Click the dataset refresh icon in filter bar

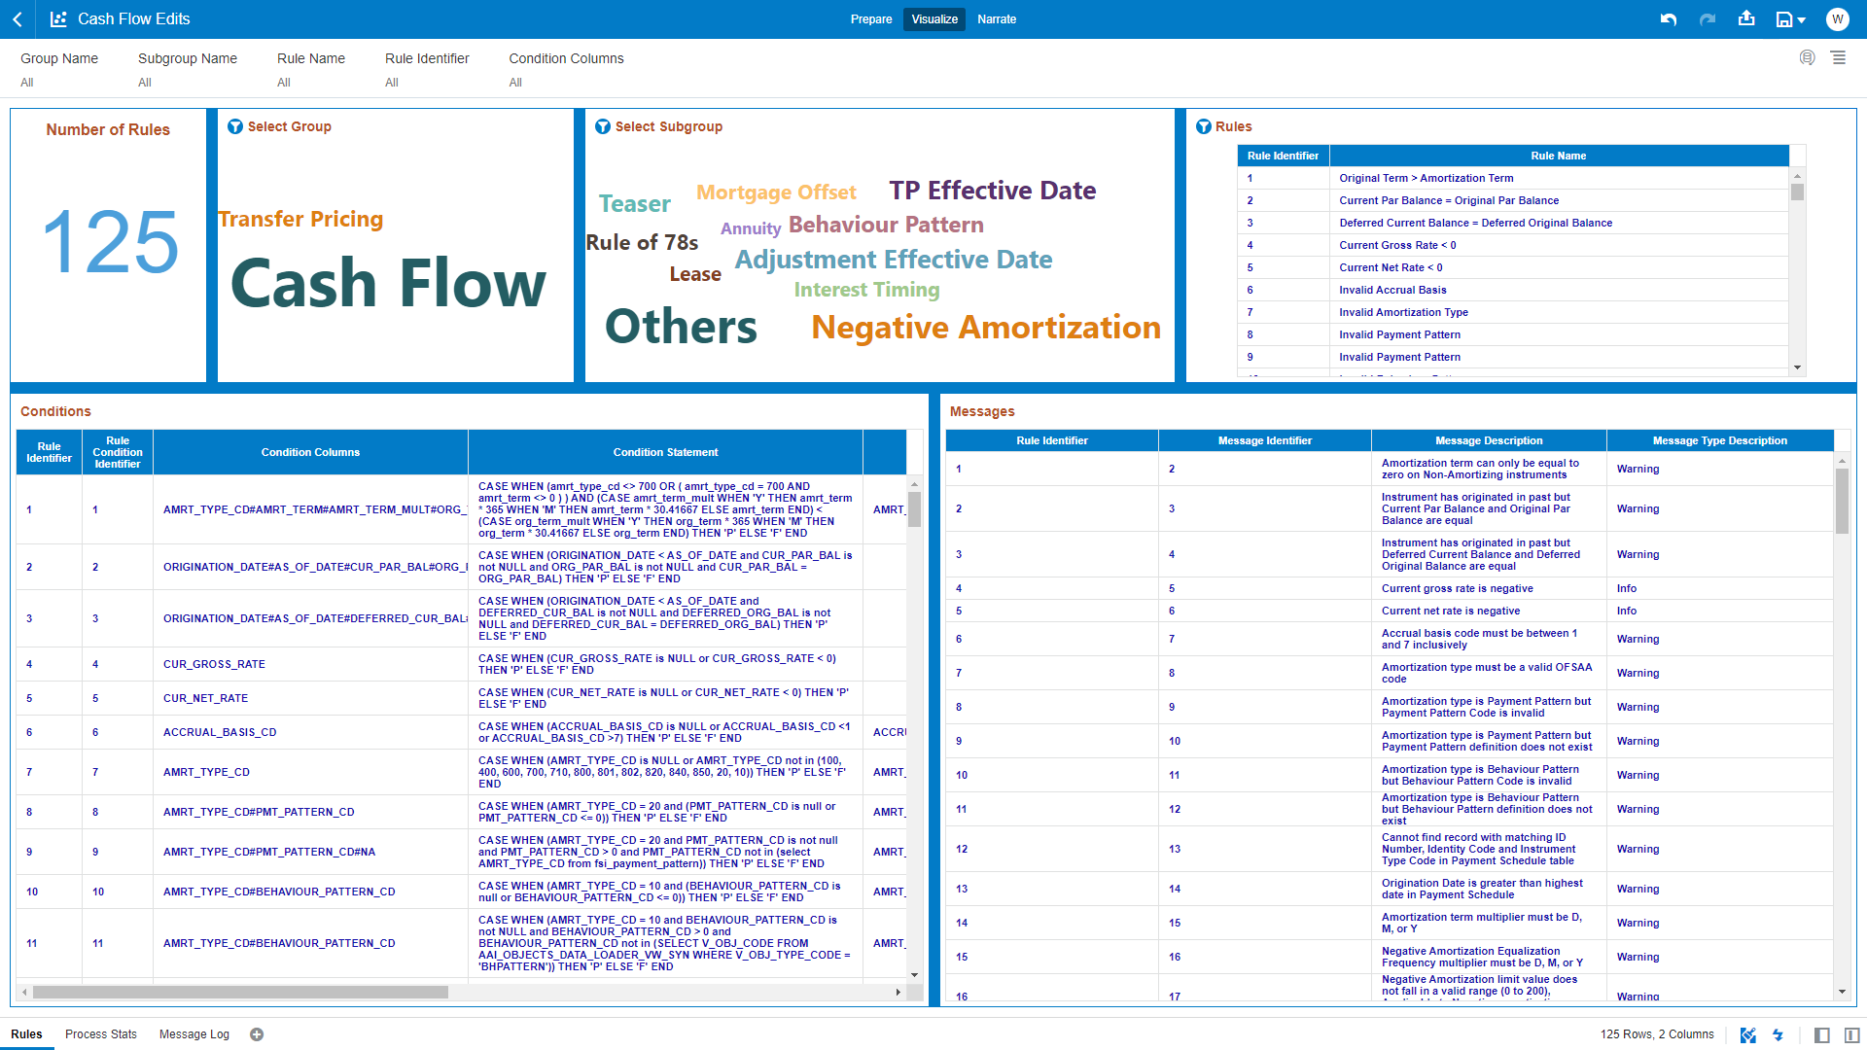[1807, 58]
